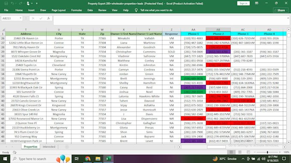The width and height of the screenshot is (291, 163).
Task: Click the Kingwood city cell
Action: [x=59, y=105]
